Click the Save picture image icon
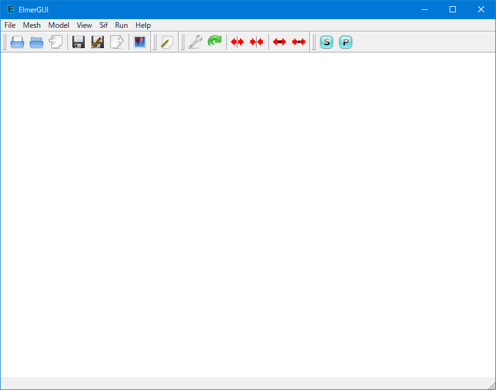 coord(140,42)
